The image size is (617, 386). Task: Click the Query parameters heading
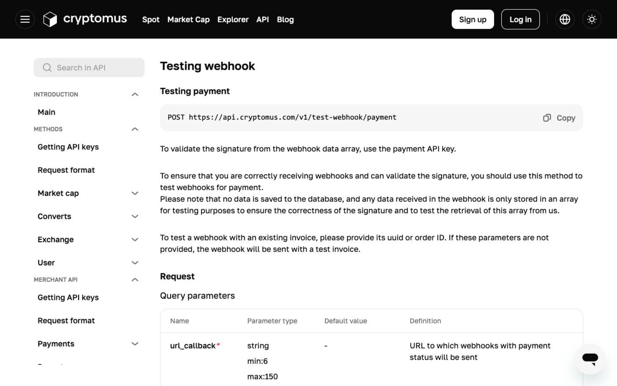197,296
